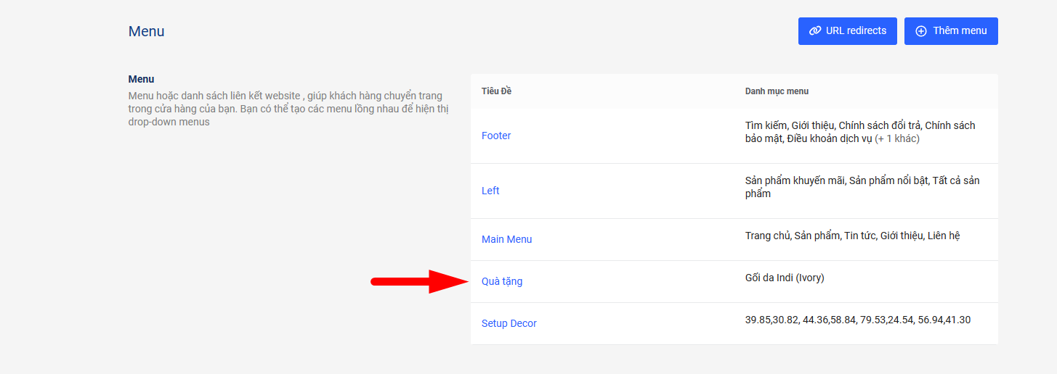Open the Main Menu entry
This screenshot has width=1057, height=374.
[x=506, y=239]
